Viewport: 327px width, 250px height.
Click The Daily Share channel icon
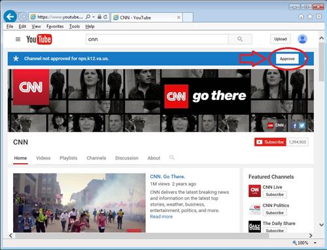(x=254, y=227)
